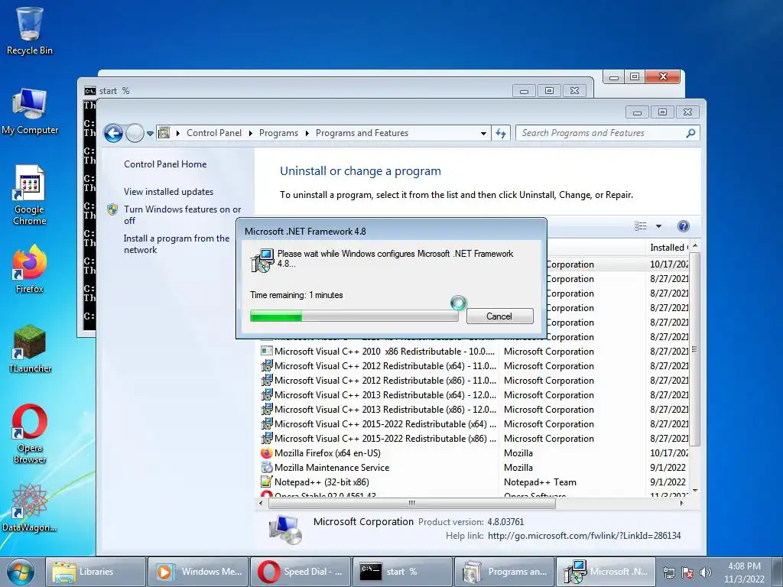Screen dimensions: 783x587
Task: Switch to Windows Media taskbar button
Action: click(198, 572)
